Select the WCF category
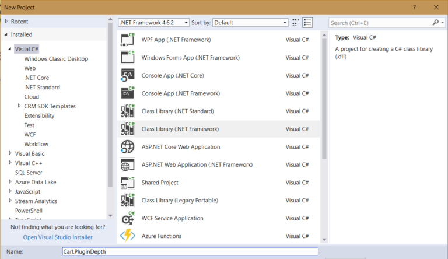Viewport: 448px width, 259px height. click(30, 135)
